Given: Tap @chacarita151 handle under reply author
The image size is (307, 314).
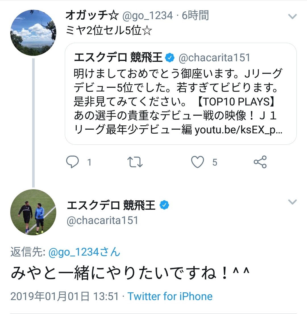Looking at the screenshot, I should click(x=102, y=220).
